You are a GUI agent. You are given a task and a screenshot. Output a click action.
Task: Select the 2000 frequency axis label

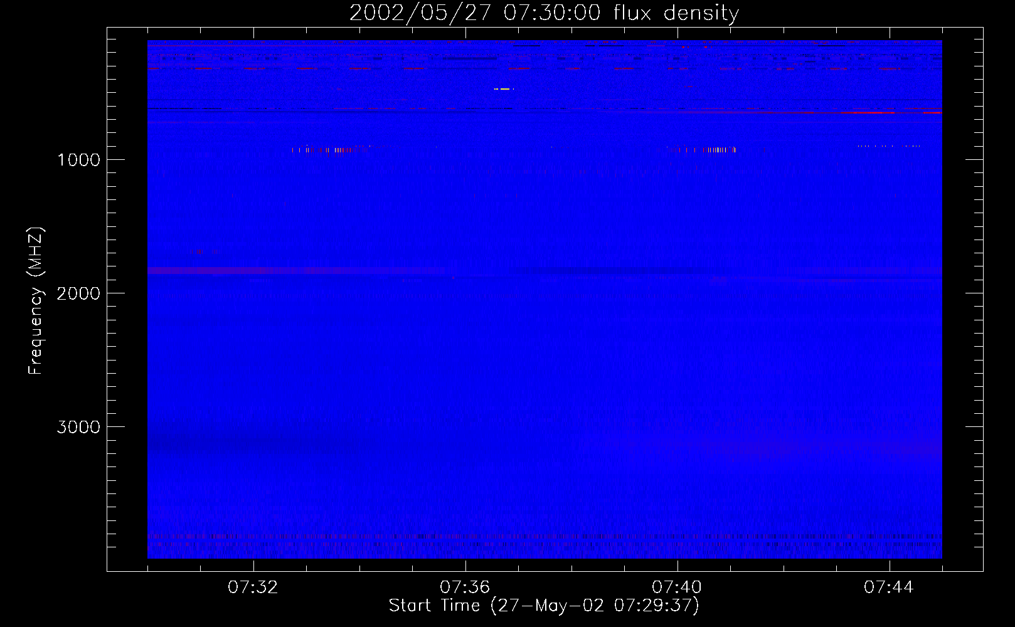(78, 293)
